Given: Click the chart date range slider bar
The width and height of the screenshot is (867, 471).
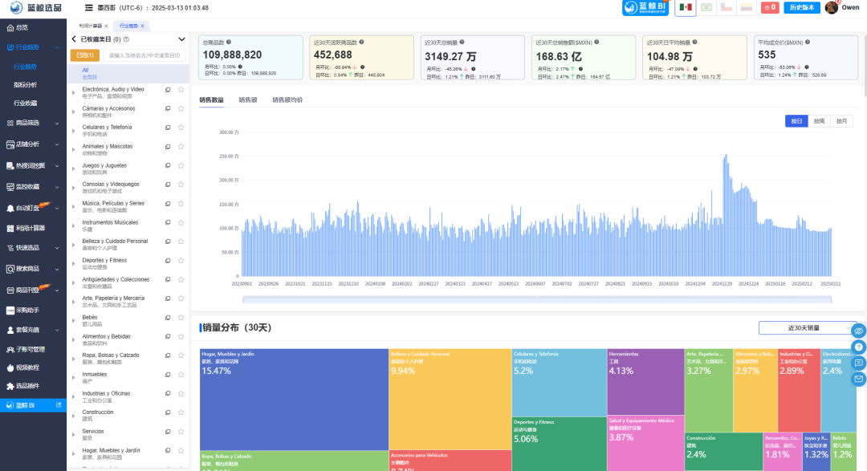Looking at the screenshot, I should click(x=537, y=299).
